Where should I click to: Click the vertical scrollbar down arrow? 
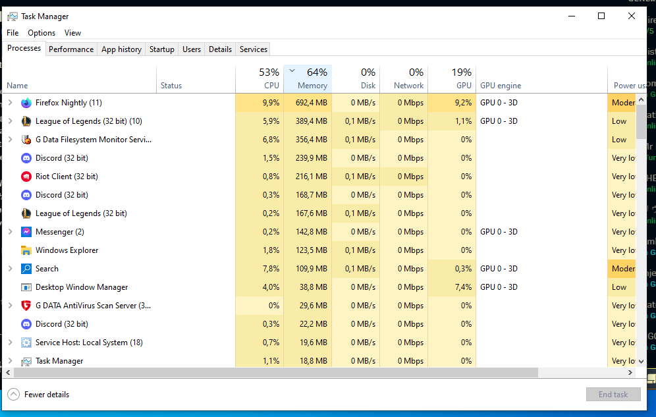pos(641,361)
